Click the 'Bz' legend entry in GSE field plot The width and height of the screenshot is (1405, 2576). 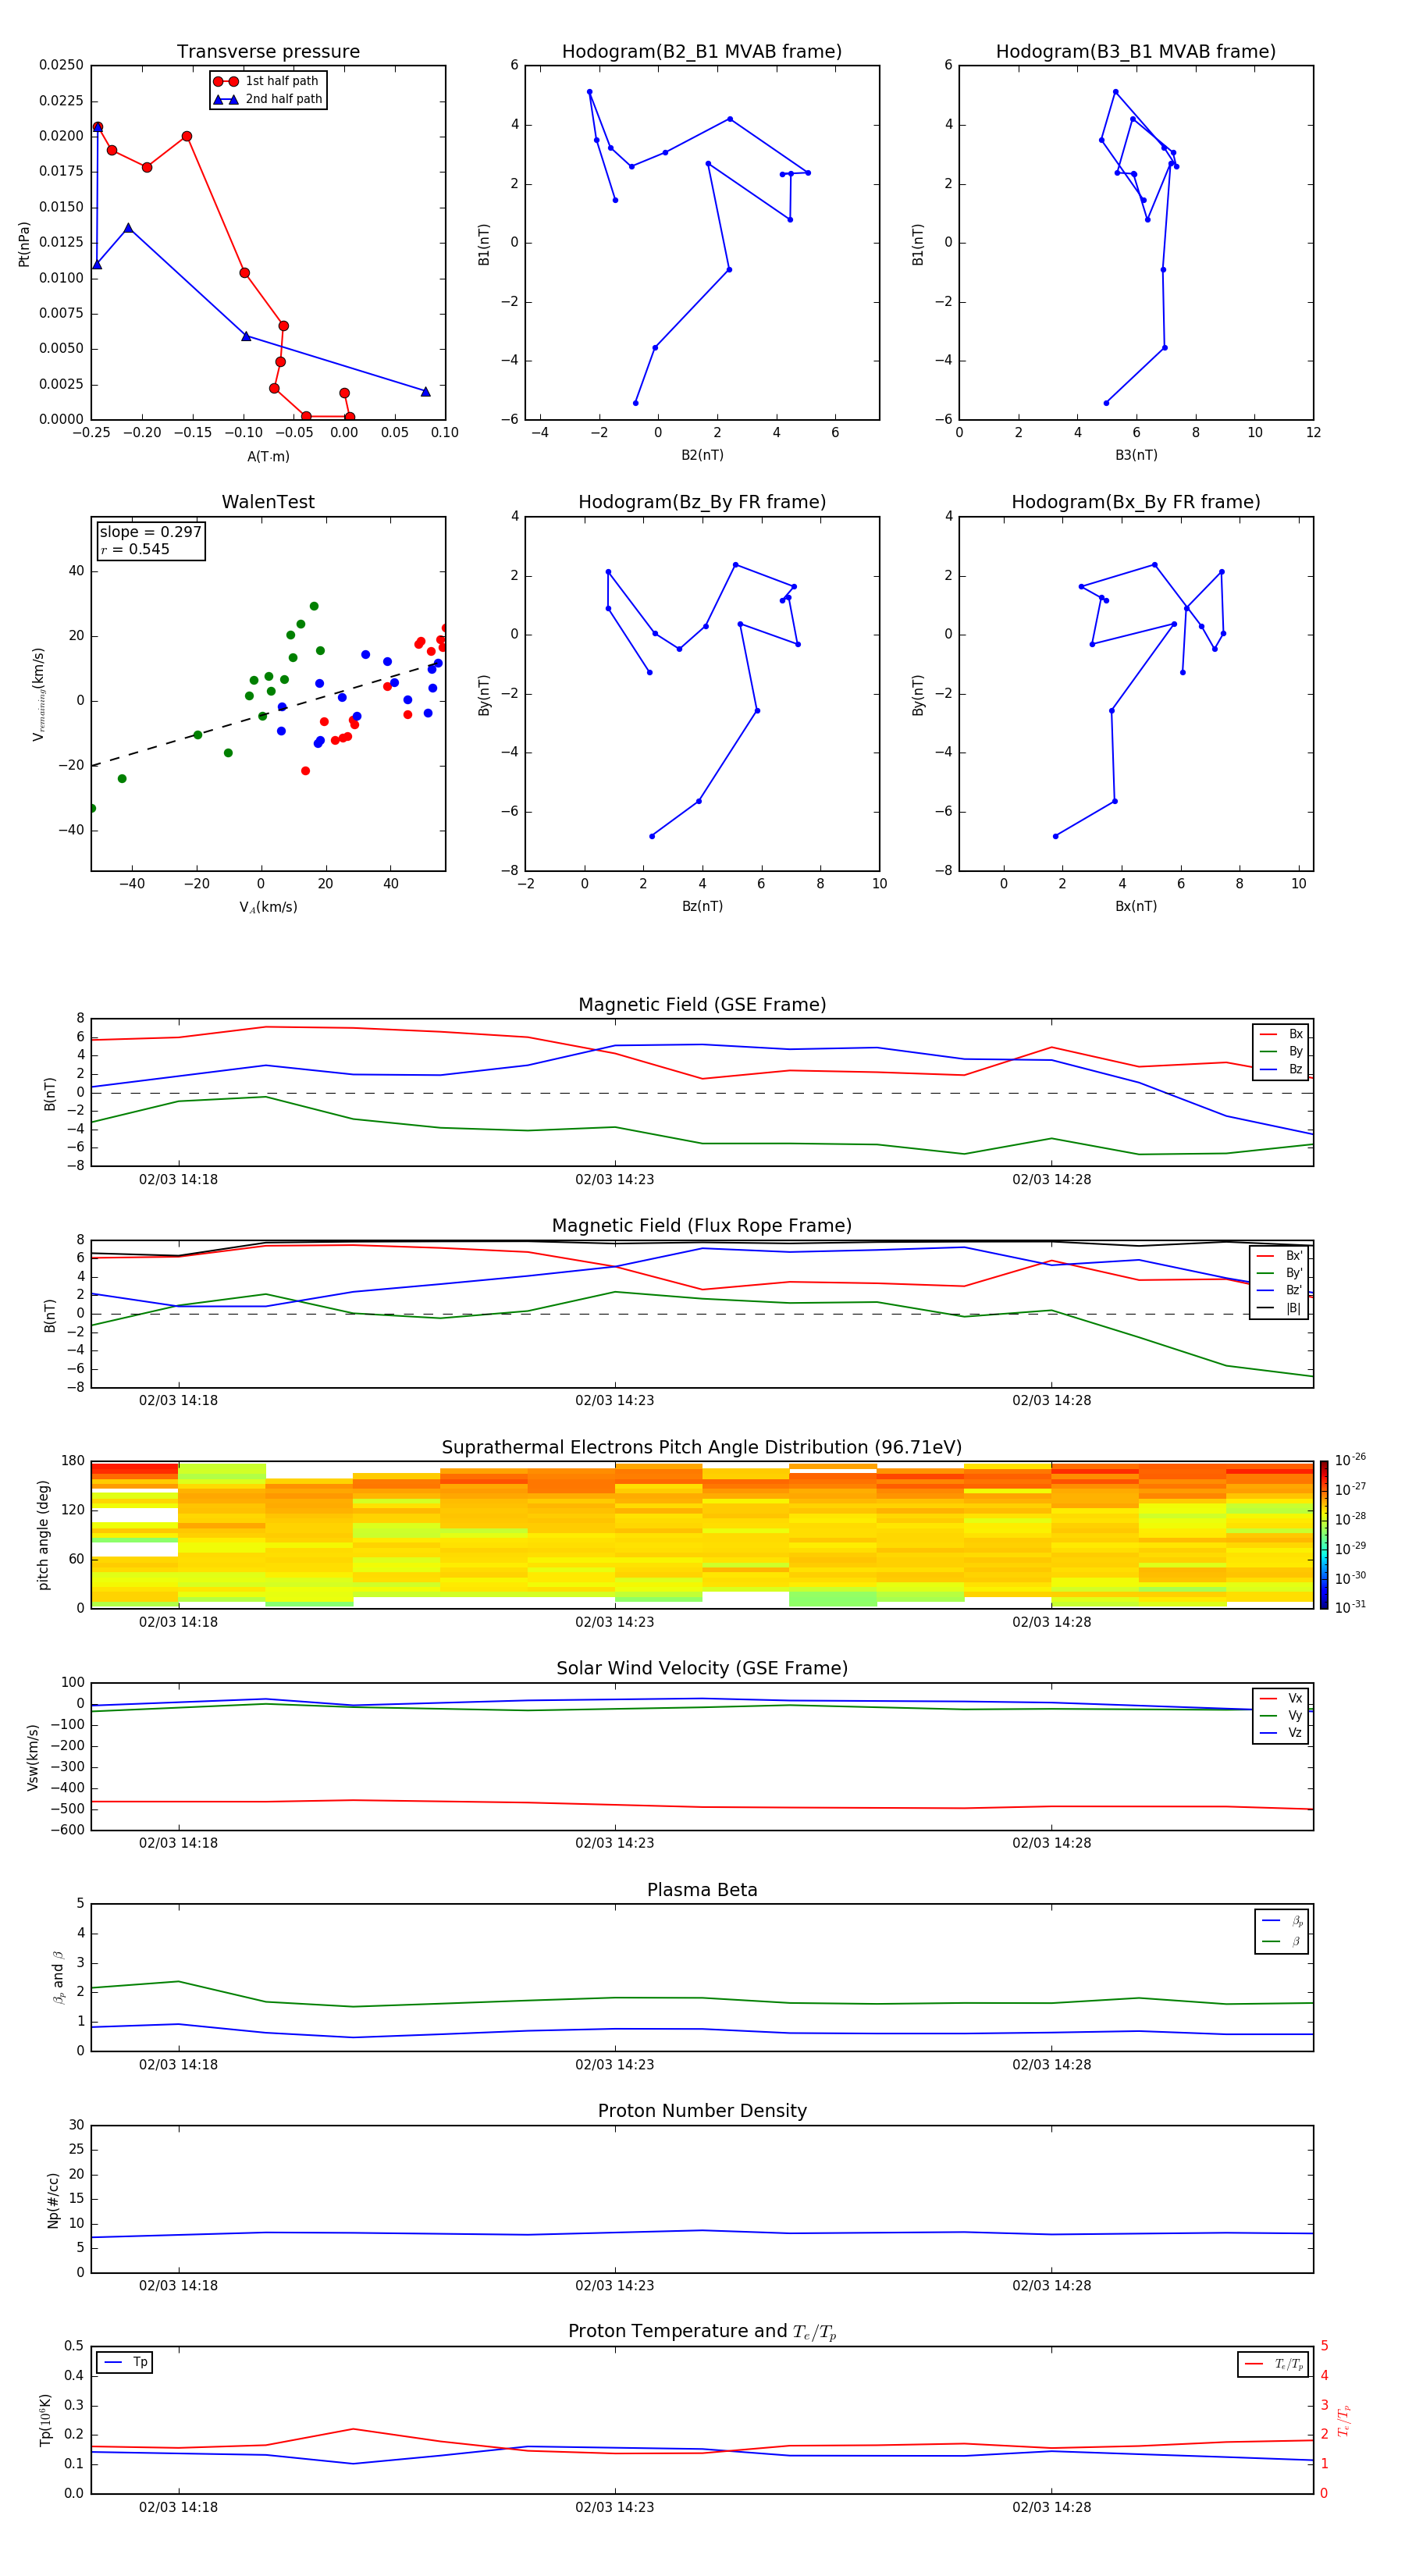(x=1281, y=1070)
